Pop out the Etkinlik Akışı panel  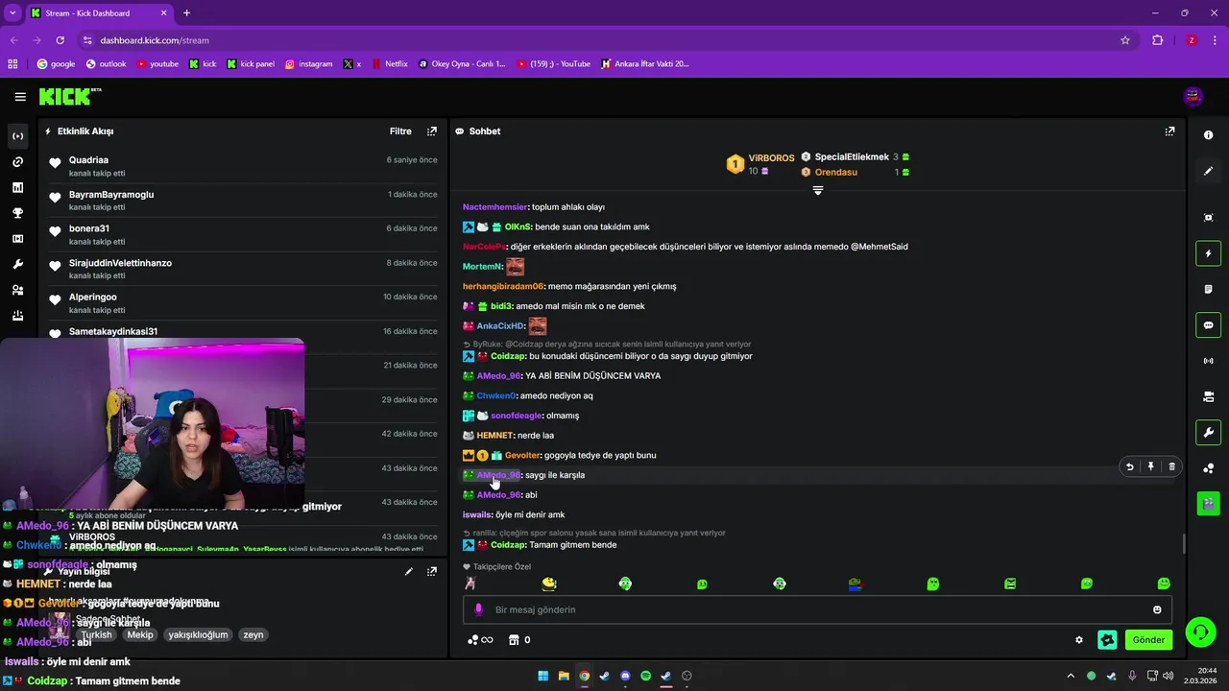point(432,131)
